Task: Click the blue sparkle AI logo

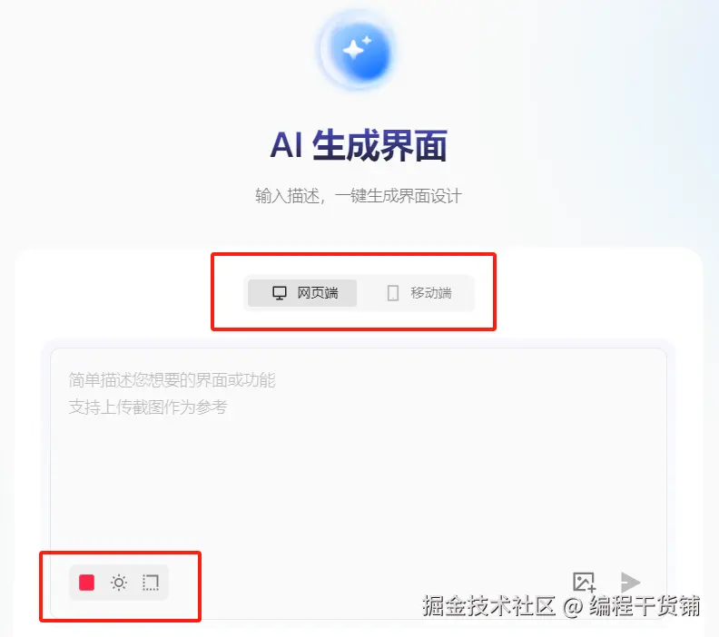Action: click(359, 52)
